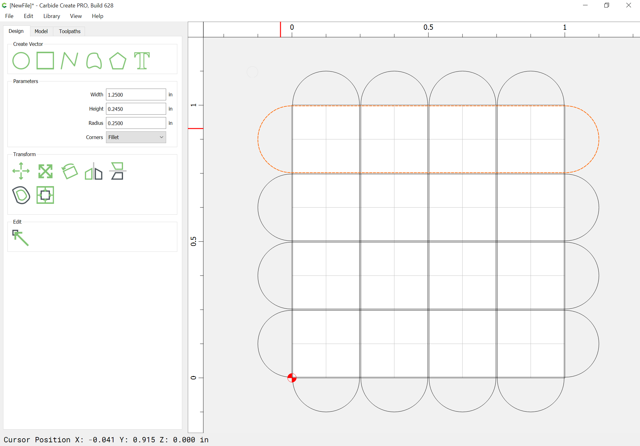The image size is (640, 446).
Task: Click the Radius input field
Action: (136, 123)
